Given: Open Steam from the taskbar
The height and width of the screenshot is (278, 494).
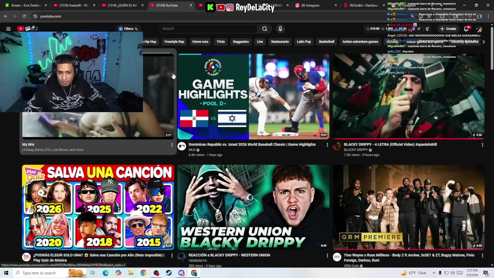Looking at the screenshot, I should 169,273.
